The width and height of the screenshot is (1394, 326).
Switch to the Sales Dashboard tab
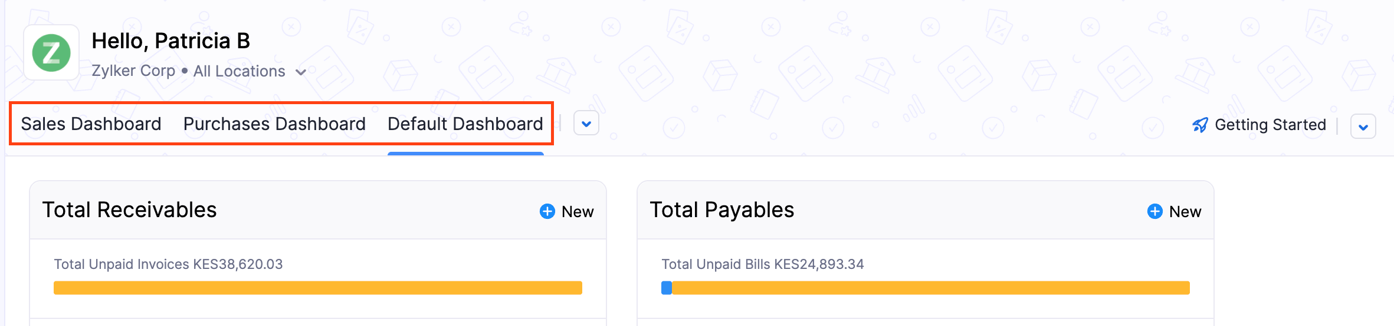[91, 124]
